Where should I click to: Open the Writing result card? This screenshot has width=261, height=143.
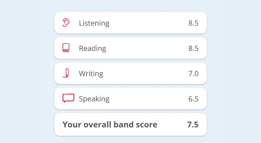[144, 74]
